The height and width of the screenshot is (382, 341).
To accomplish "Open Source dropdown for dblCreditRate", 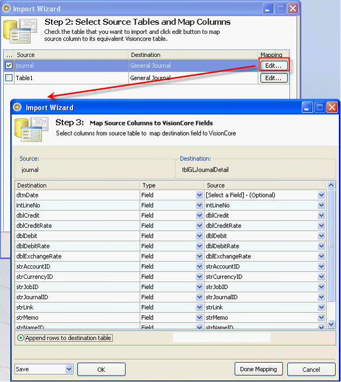I will pos(321,226).
